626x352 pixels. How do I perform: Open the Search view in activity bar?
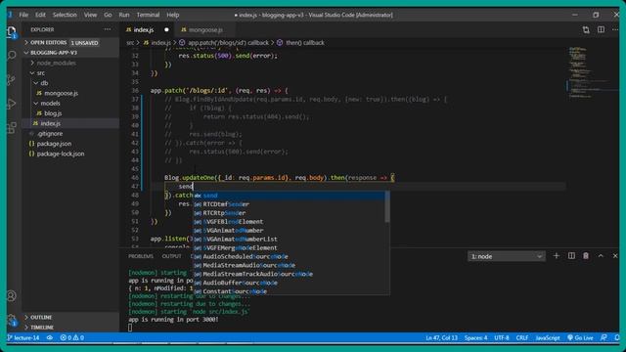click(11, 55)
